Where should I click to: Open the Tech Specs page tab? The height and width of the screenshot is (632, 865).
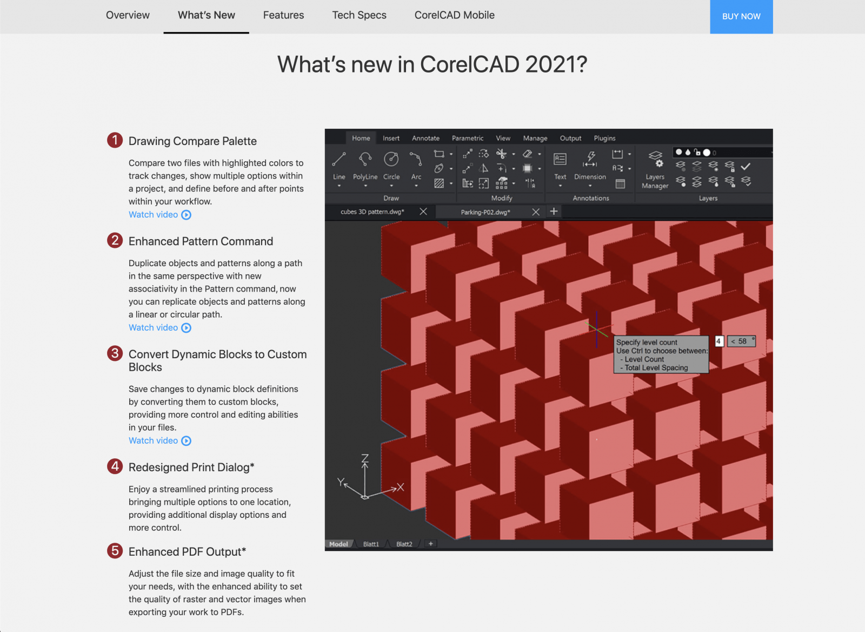click(359, 15)
